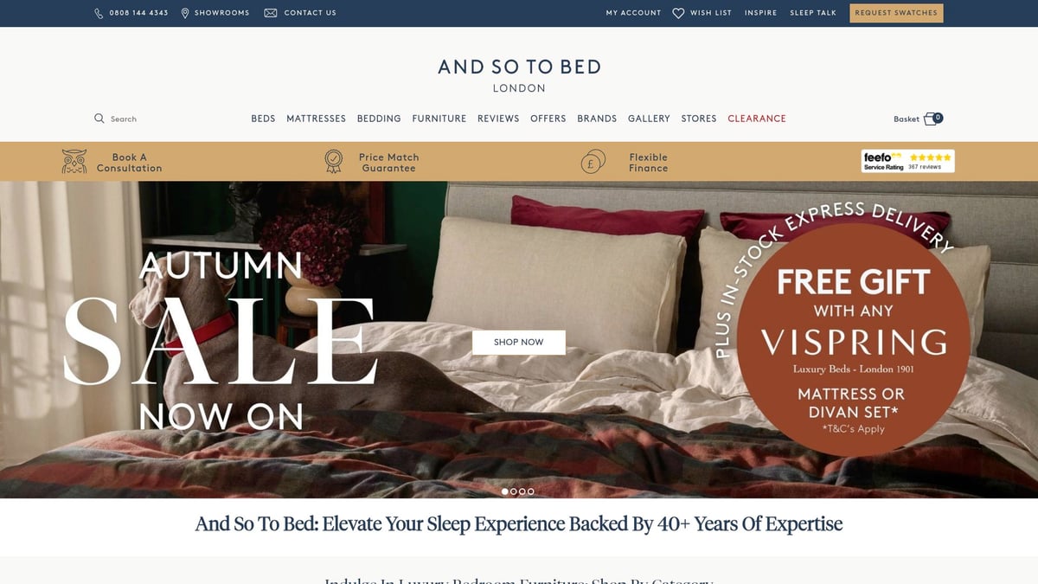Click the search magnifier icon
The height and width of the screenshot is (584, 1038).
click(99, 119)
